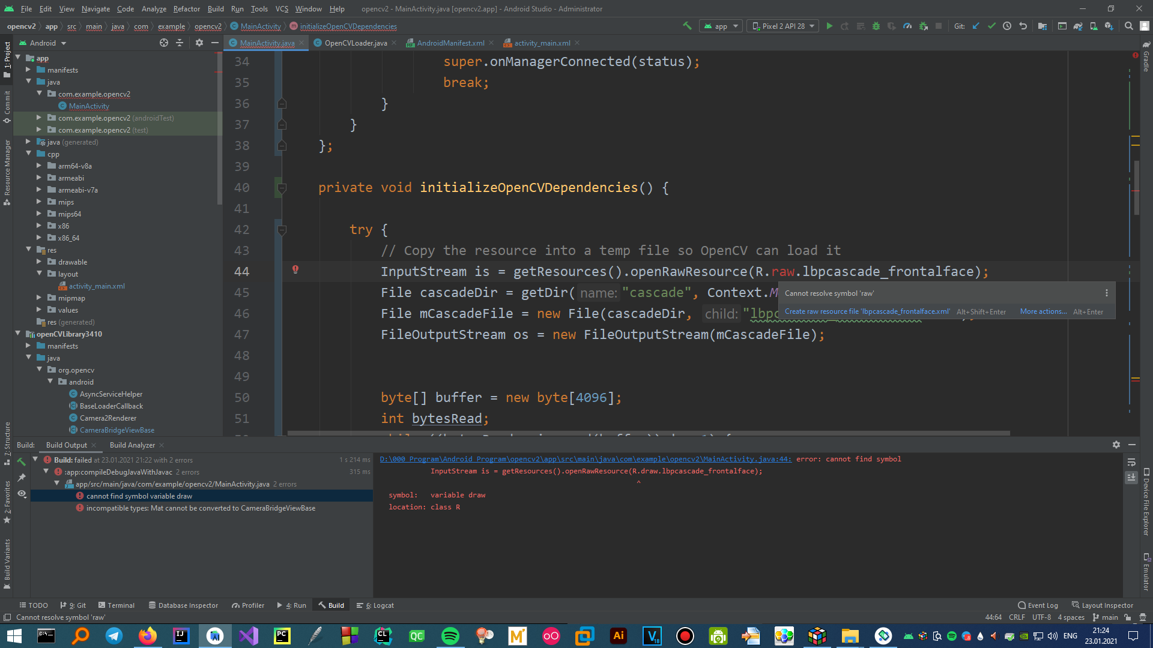Open the Analyze menu

click(154, 8)
